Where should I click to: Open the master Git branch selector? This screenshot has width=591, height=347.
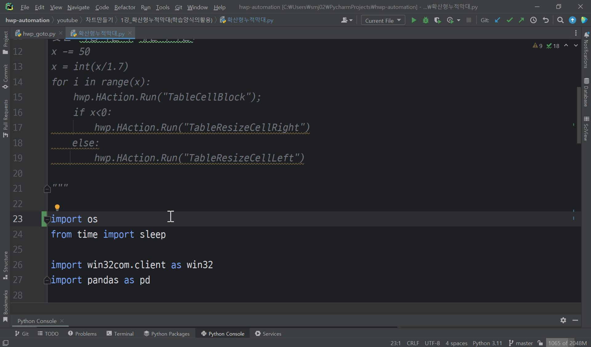(521, 343)
